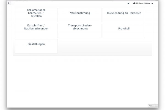The width and height of the screenshot is (165, 110).
Task: Click the user name Mühlhans, Ruben
Action: pyautogui.click(x=142, y=3)
